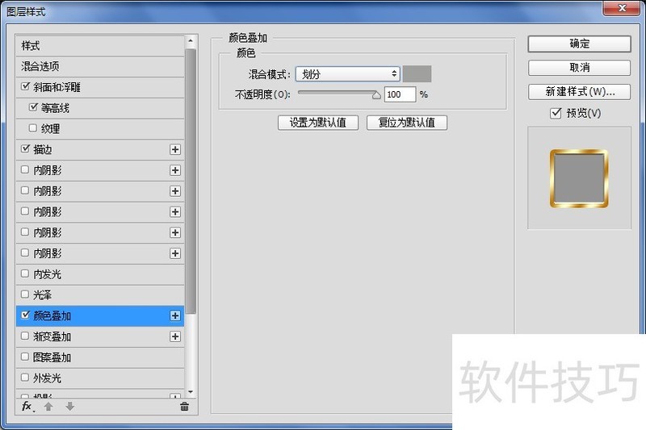Enable the 外发光 checkbox
This screenshot has height=430, width=646.
[x=25, y=378]
